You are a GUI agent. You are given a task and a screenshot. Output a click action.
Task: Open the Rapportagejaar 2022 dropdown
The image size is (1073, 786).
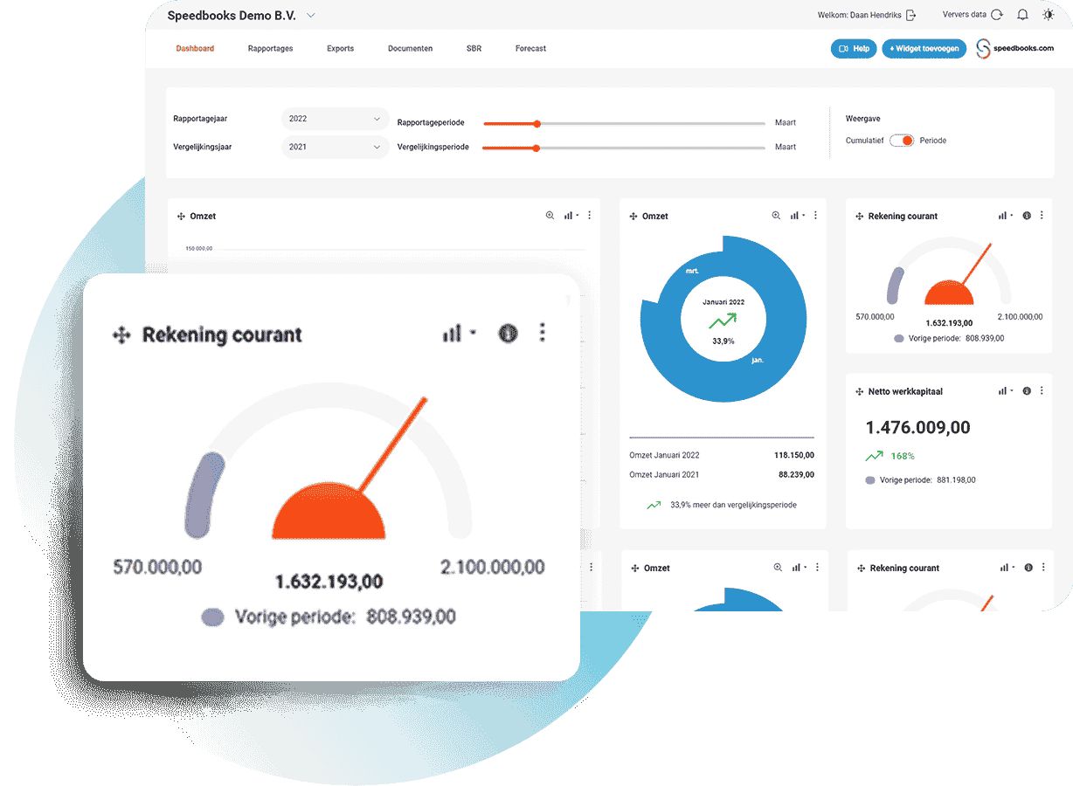(x=336, y=119)
